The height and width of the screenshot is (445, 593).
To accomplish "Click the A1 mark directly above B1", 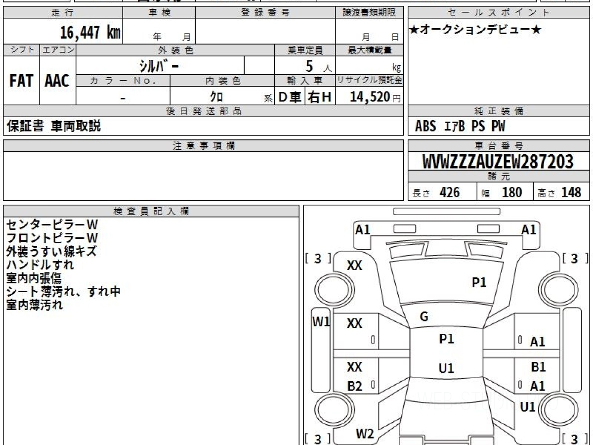I will [538, 342].
